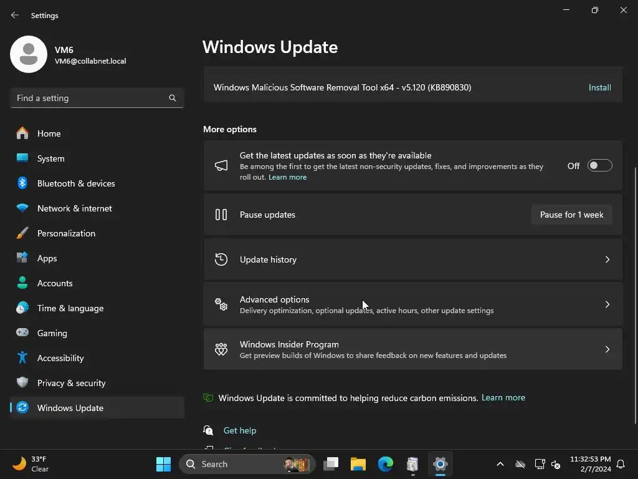Toggle Get the latest updates switch
638x479 pixels.
tap(600, 166)
